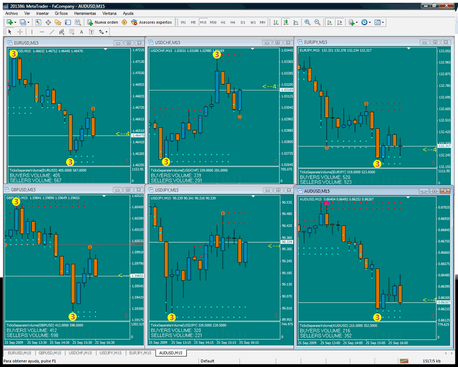Open the Herramientas menu
This screenshot has width=458, height=367.
tap(84, 13)
